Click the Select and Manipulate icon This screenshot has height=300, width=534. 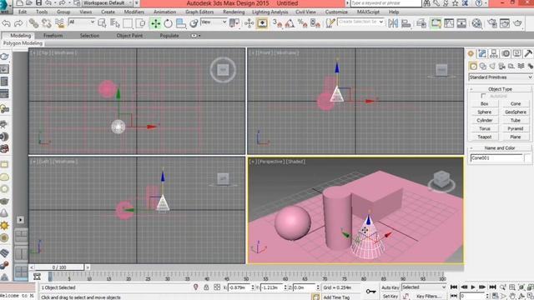coord(249,23)
